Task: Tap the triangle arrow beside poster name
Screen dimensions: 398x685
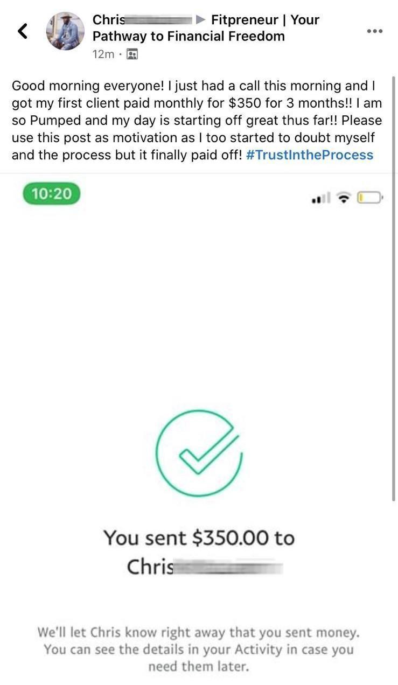Action: coord(200,20)
